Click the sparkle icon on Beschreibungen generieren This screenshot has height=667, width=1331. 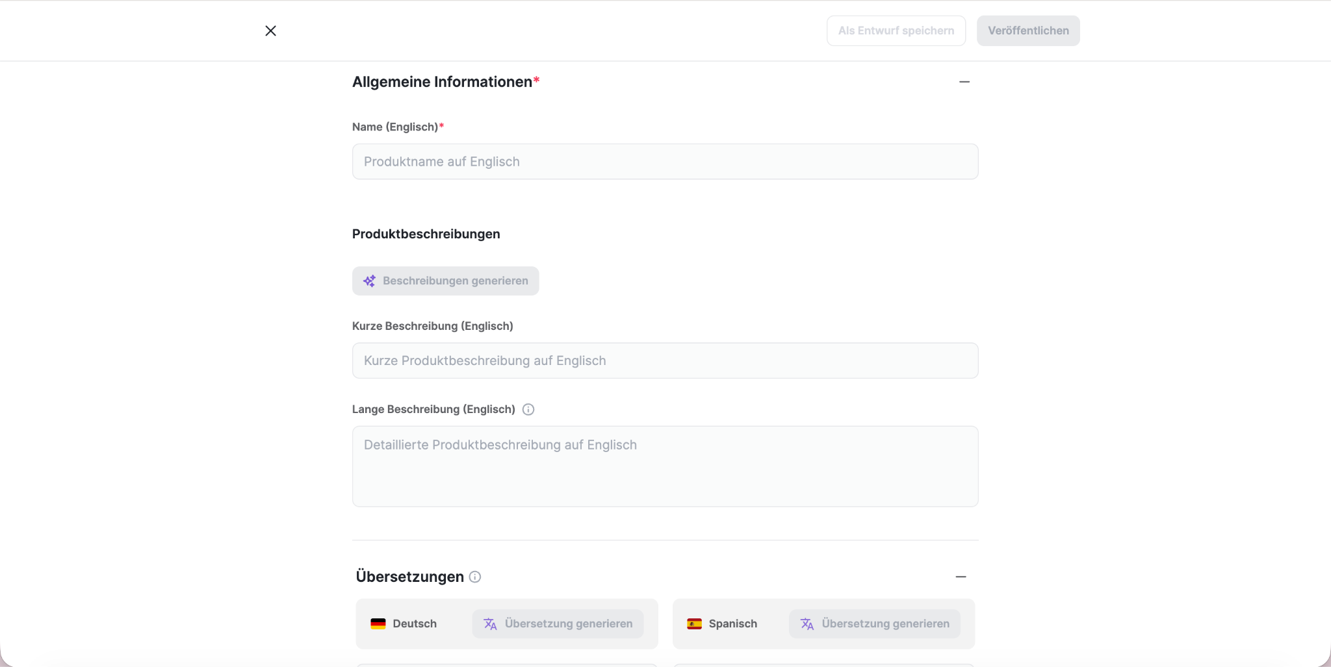tap(369, 281)
